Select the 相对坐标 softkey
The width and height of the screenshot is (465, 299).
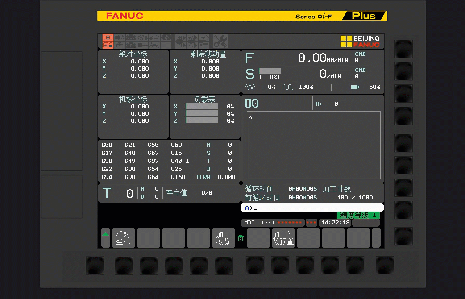pos(123,238)
